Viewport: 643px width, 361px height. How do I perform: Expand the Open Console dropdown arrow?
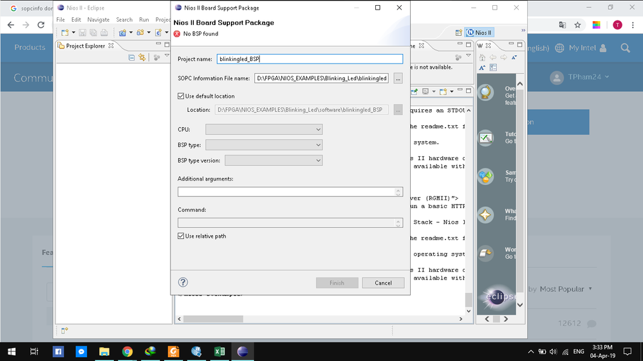pyautogui.click(x=451, y=92)
